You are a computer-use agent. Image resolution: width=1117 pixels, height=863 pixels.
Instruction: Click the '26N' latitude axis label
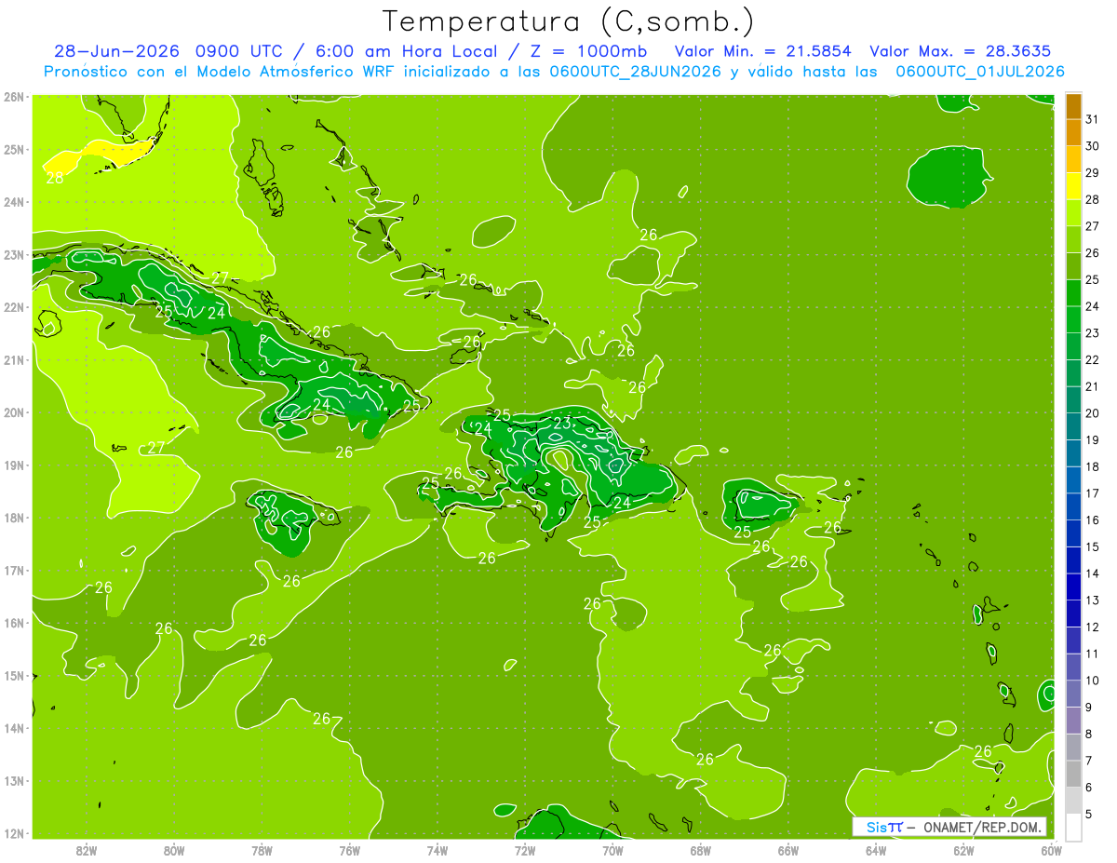tap(15, 97)
